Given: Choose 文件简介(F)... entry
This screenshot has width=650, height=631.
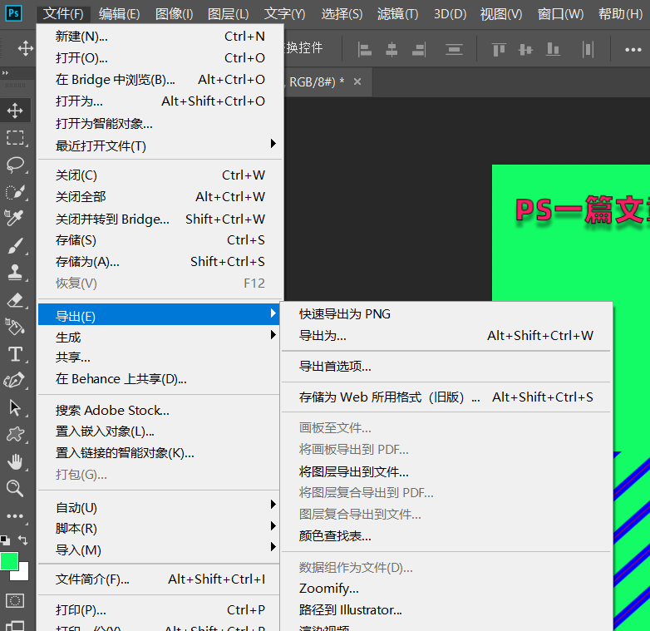Looking at the screenshot, I should [159, 579].
